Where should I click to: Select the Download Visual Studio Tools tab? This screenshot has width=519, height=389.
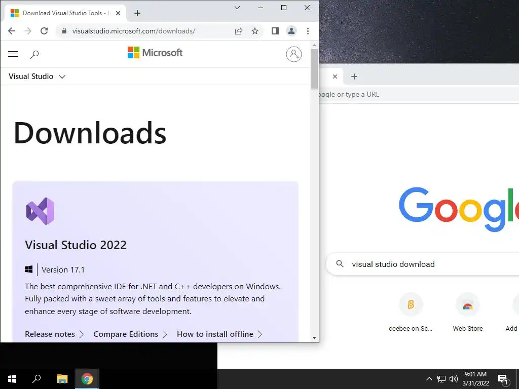coord(65,13)
